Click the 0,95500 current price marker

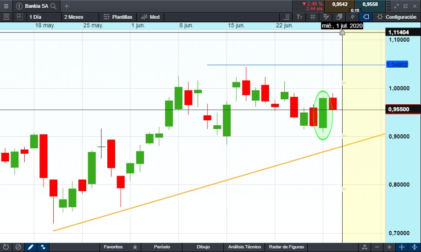(403, 109)
